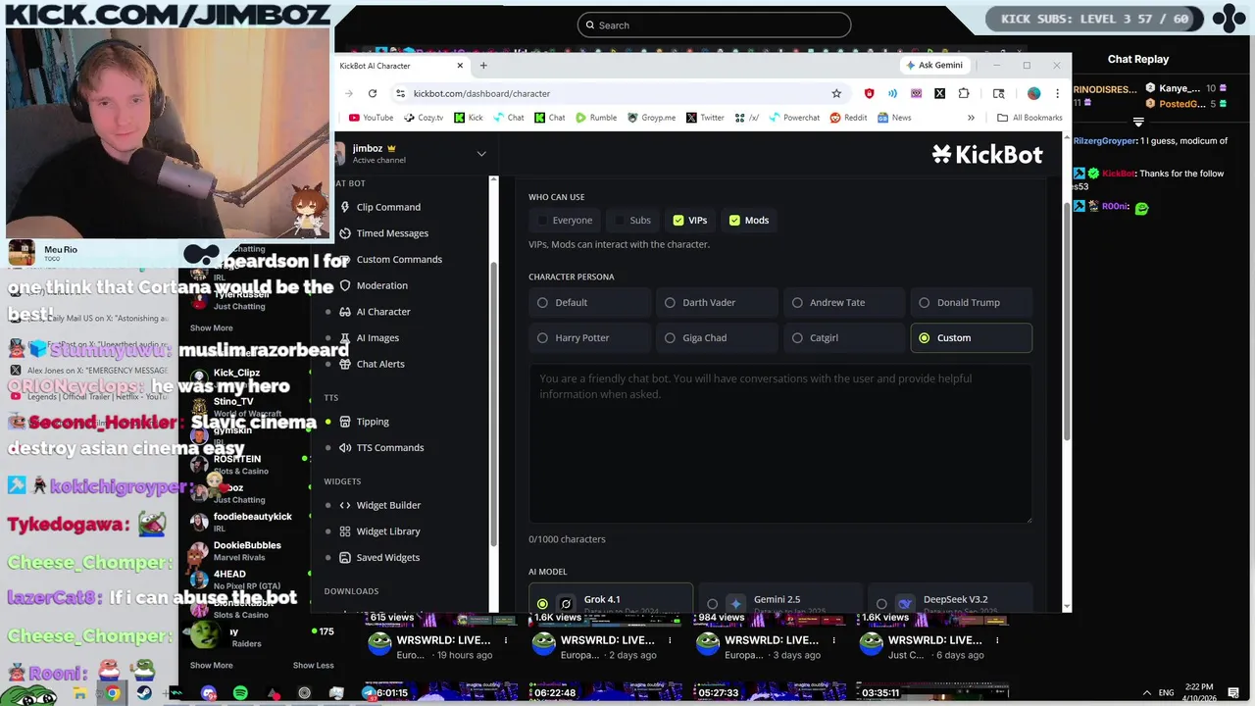Open the Reddit bookmark

coord(848,118)
